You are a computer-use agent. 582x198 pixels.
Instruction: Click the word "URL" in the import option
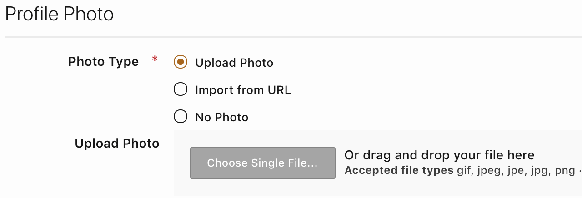pyautogui.click(x=280, y=90)
